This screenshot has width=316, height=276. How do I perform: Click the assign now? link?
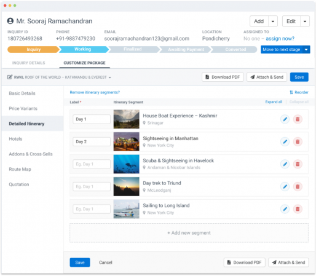pyautogui.click(x=280, y=39)
